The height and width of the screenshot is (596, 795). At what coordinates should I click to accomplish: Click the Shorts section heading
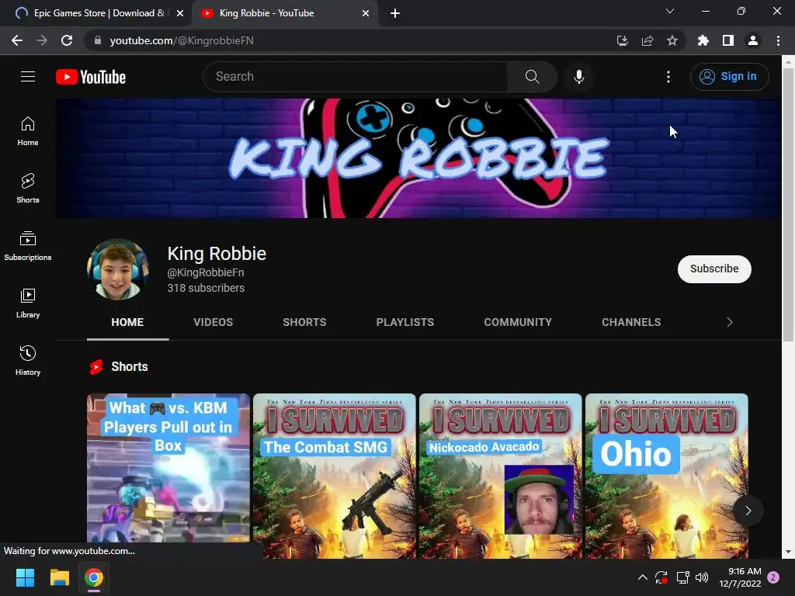pyautogui.click(x=130, y=366)
